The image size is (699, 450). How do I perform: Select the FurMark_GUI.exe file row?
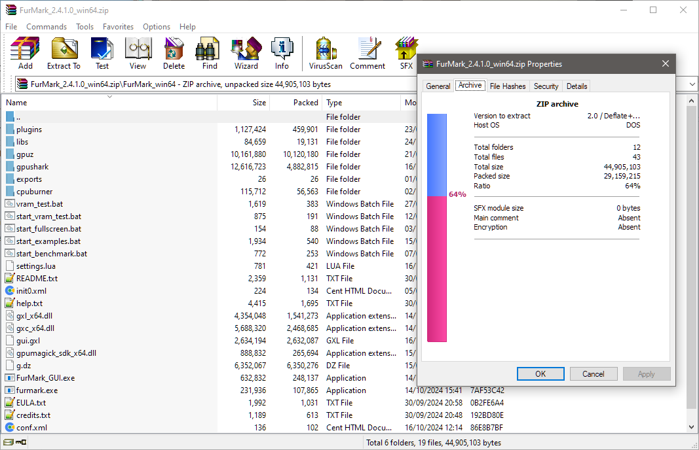[210, 378]
